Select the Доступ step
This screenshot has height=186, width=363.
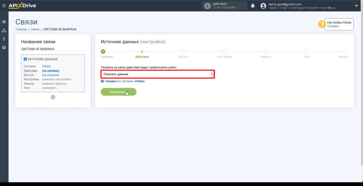183,51
